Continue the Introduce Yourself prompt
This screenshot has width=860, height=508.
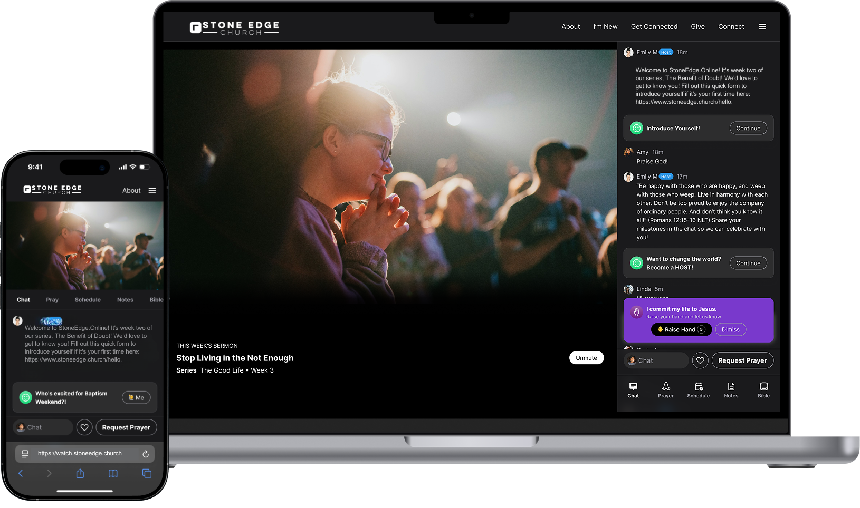(x=748, y=128)
